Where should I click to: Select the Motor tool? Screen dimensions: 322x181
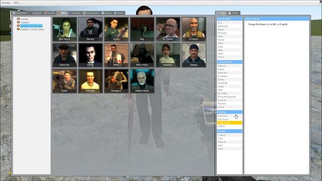pyautogui.click(x=229, y=36)
